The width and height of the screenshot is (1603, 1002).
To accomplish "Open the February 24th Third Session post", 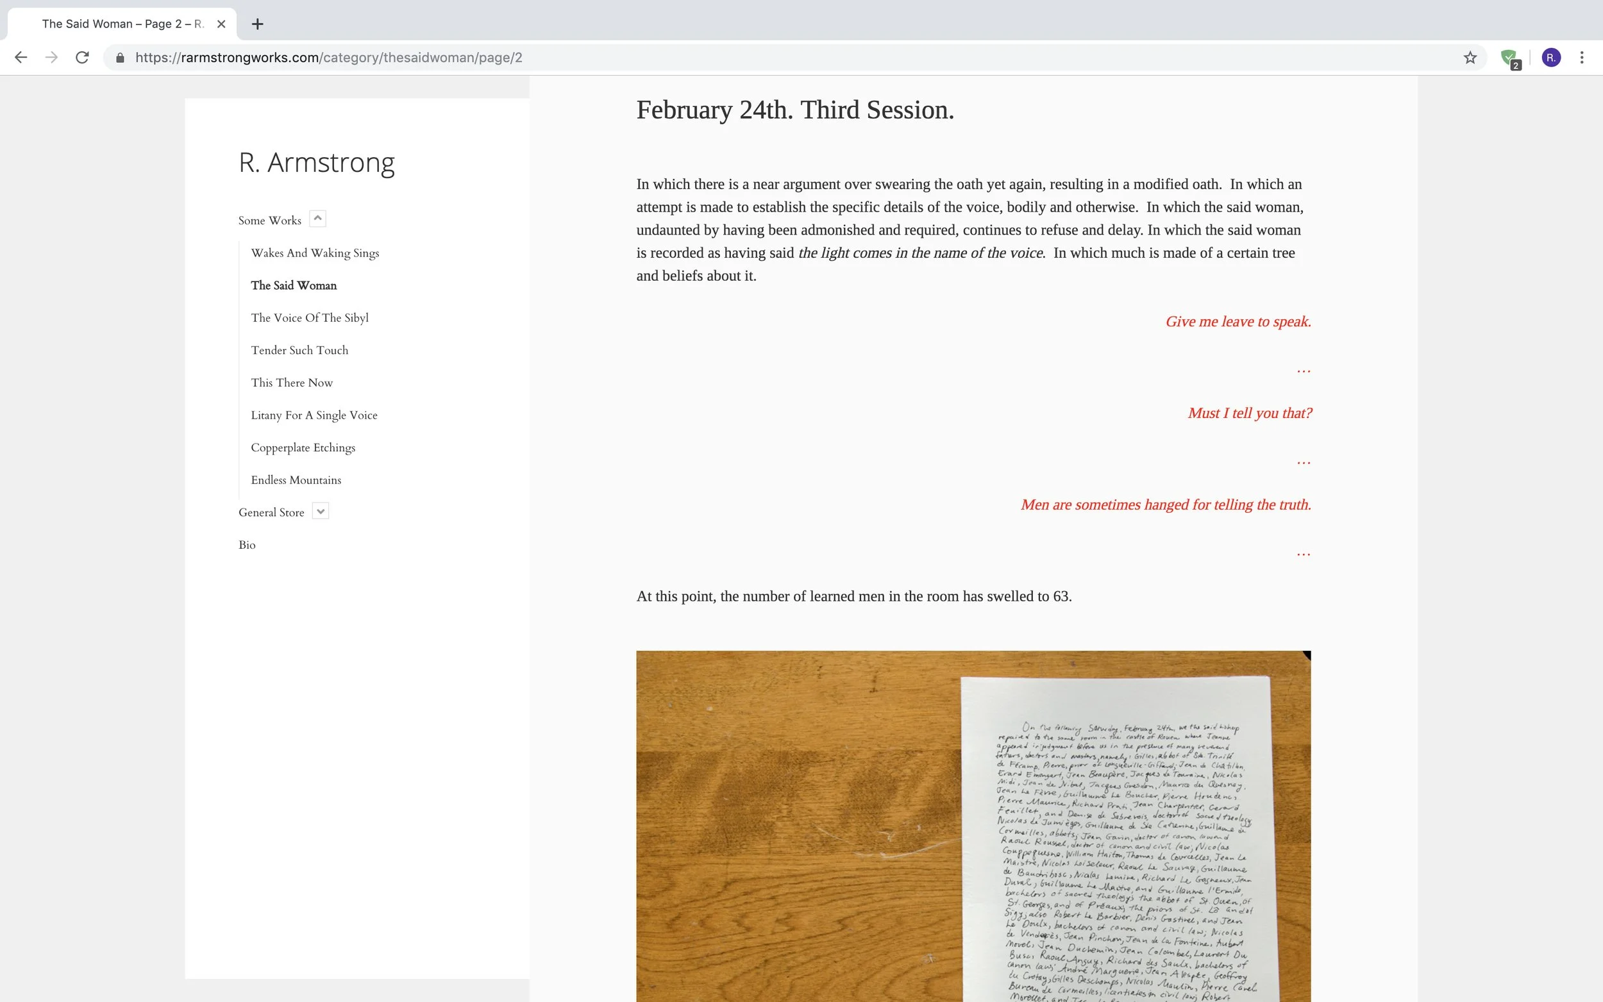I will (x=794, y=110).
